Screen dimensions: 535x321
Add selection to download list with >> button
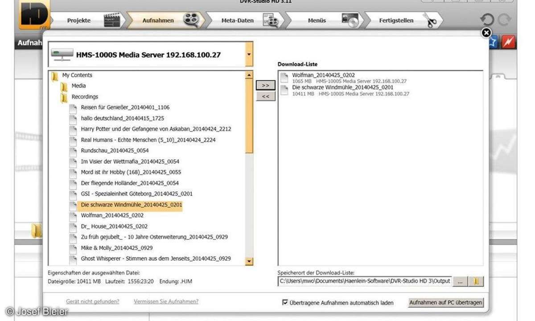(x=265, y=85)
